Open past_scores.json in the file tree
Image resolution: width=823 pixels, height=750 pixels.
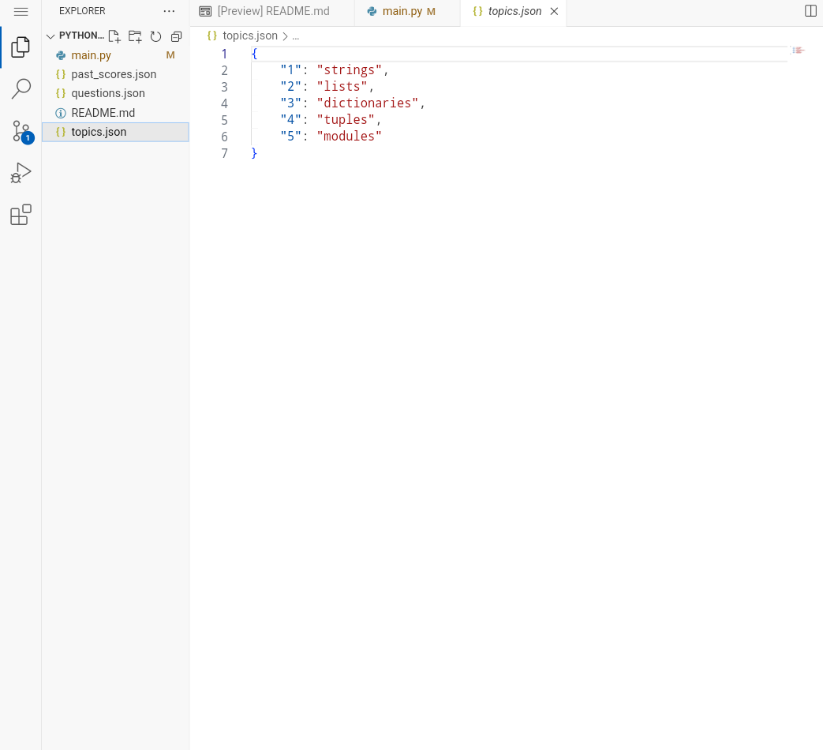click(x=115, y=74)
